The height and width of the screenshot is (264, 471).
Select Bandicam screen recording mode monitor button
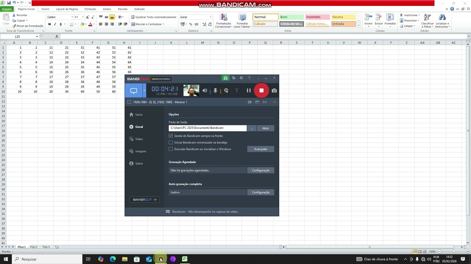click(x=134, y=91)
